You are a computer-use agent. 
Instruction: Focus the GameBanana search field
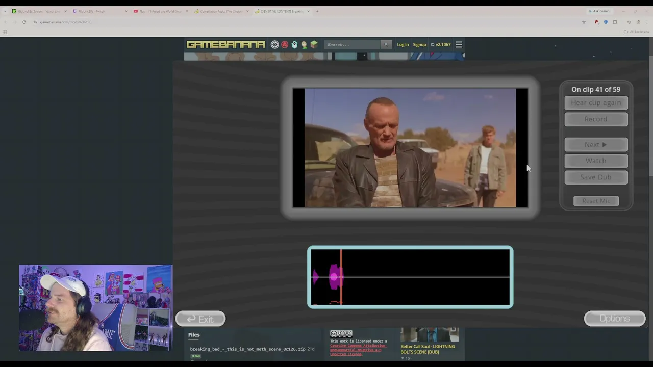353,45
